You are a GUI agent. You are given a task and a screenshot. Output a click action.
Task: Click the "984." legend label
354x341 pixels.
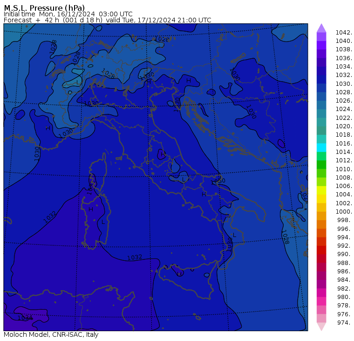pyautogui.click(x=345, y=280)
